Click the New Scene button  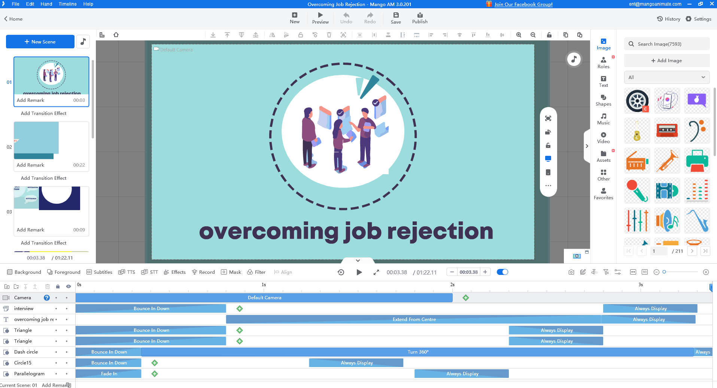[40, 42]
